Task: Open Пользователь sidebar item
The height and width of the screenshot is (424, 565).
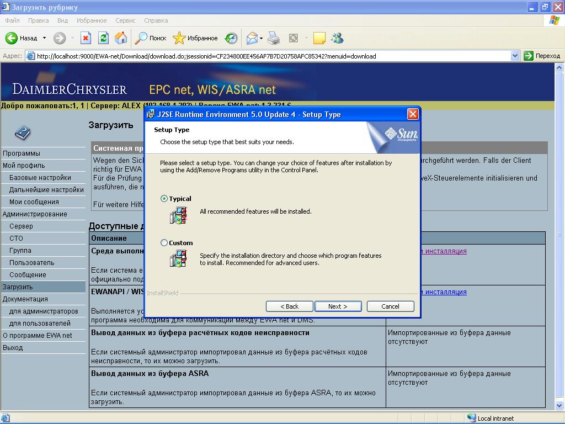Action: (x=31, y=262)
